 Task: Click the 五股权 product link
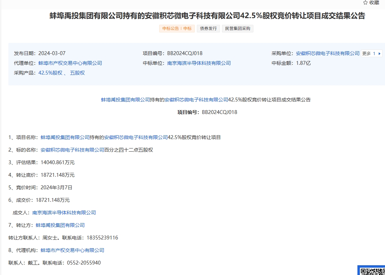pyautogui.click(x=77, y=73)
